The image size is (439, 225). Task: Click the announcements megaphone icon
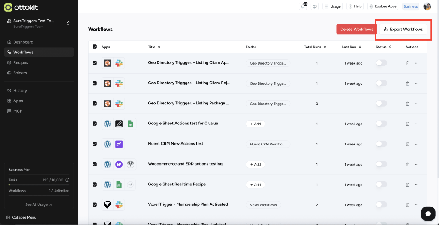click(x=315, y=6)
